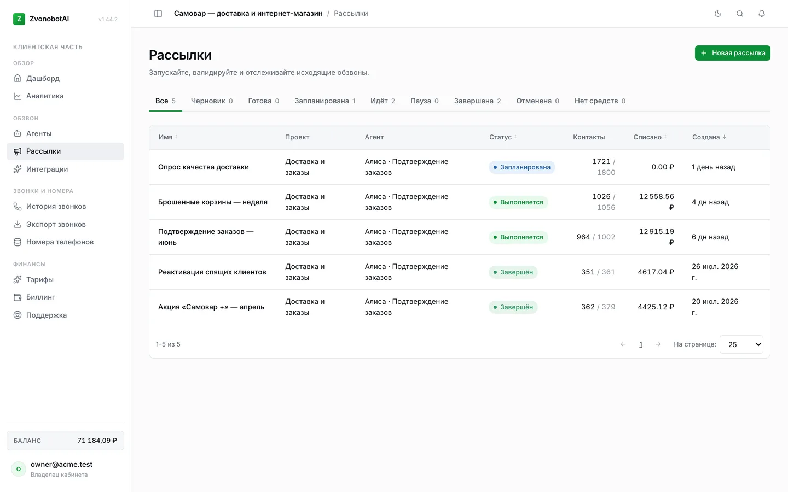Image resolution: width=788 pixels, height=492 pixels.
Task: Open the Dashboard house icon
Action: pyautogui.click(x=18, y=78)
